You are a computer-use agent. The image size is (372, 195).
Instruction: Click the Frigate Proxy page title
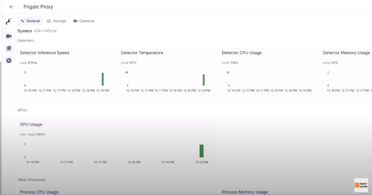(x=38, y=7)
